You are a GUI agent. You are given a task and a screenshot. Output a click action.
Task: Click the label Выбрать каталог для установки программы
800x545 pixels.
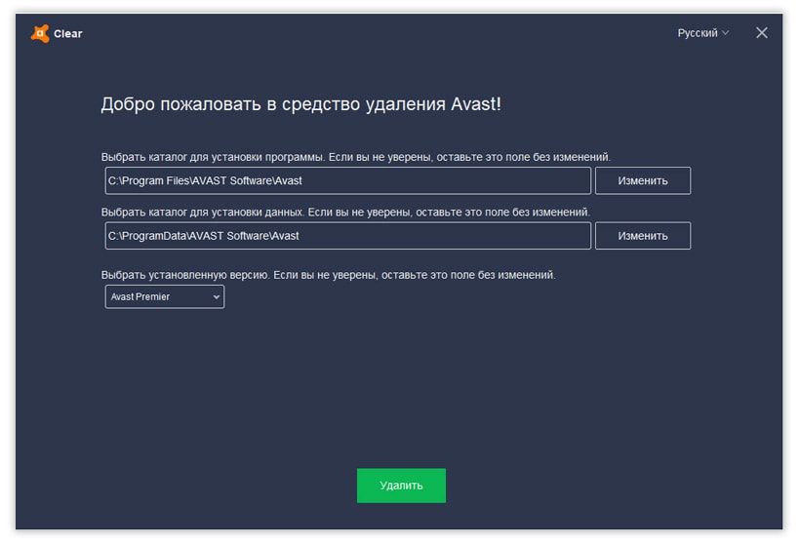[213, 157]
